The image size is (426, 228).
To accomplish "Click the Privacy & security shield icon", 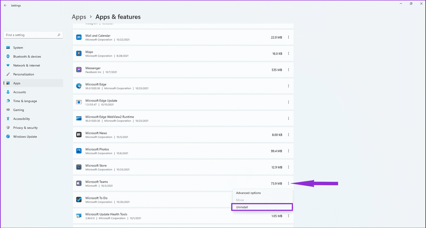I will (x=8, y=128).
